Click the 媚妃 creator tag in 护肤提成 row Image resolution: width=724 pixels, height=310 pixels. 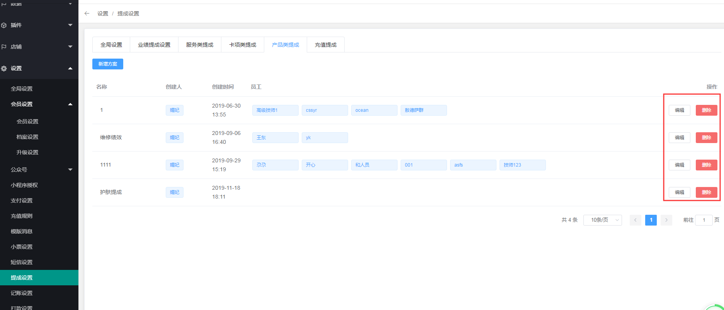pos(175,192)
